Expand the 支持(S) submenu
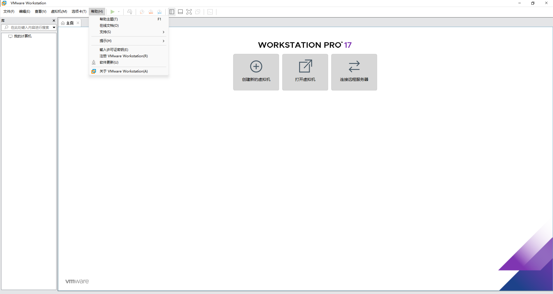The height and width of the screenshot is (294, 553). coord(129,32)
